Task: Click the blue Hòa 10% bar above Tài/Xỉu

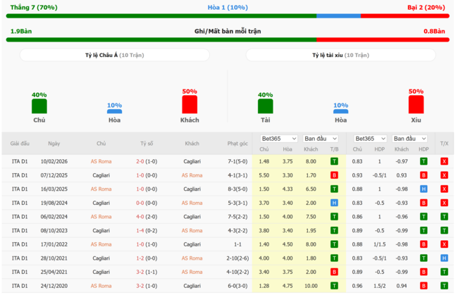Action: [x=340, y=111]
